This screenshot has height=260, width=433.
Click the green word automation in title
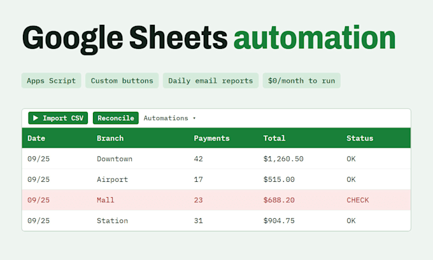(315, 38)
